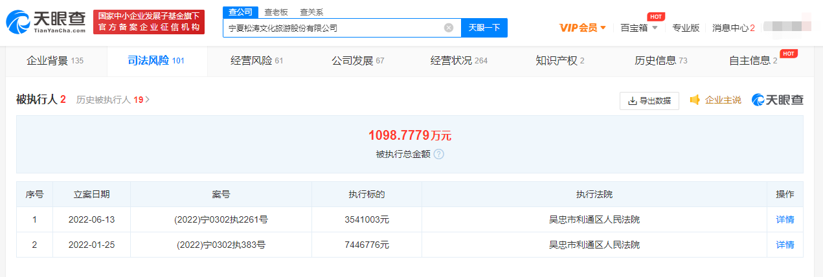The width and height of the screenshot is (823, 277).
Task: Click the official credit agency red banner
Action: point(148,23)
